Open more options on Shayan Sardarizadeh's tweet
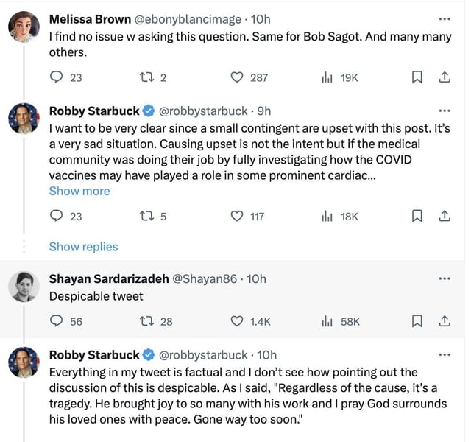 point(444,278)
